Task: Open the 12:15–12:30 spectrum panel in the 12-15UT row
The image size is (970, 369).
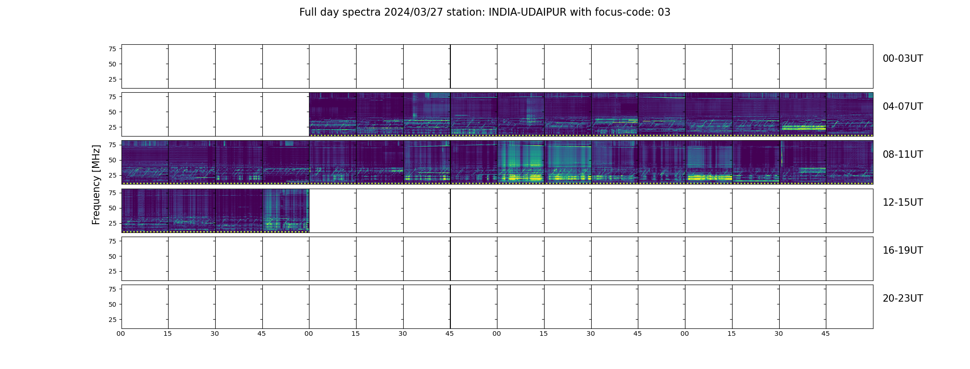Action: 192,210
